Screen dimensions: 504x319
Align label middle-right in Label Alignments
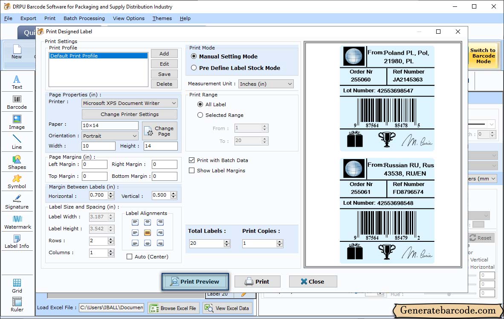tap(160, 232)
